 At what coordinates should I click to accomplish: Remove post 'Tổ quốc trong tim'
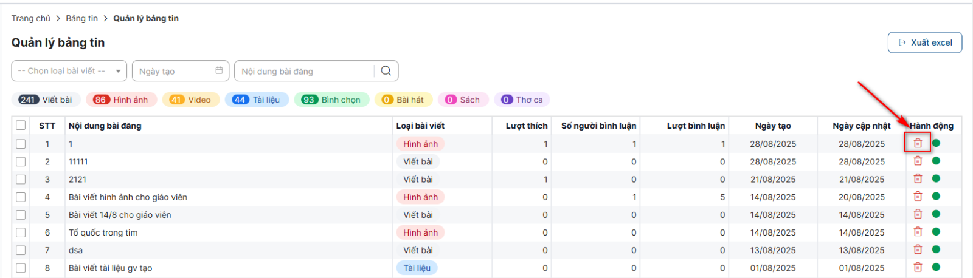pyautogui.click(x=918, y=232)
